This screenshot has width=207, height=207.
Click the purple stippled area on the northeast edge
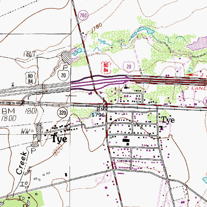[197, 44]
